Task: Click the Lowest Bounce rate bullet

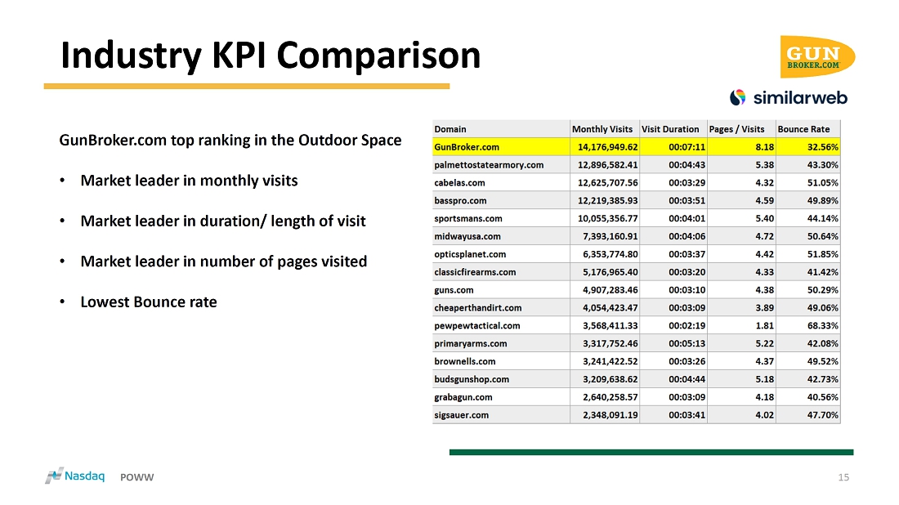Action: tap(149, 302)
